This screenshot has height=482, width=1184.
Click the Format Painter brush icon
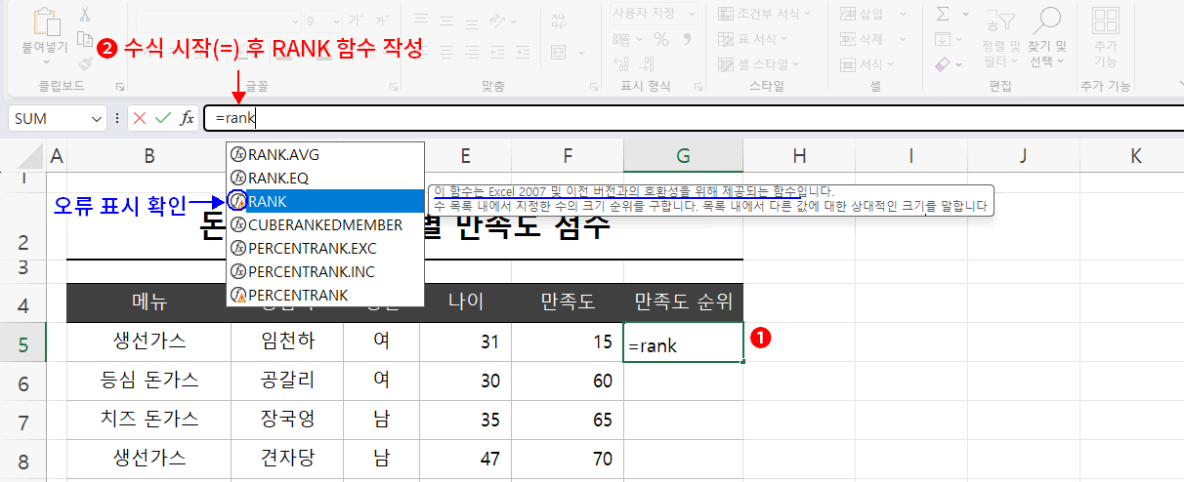point(85,63)
